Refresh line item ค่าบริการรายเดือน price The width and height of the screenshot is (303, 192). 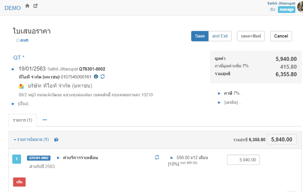157,157
